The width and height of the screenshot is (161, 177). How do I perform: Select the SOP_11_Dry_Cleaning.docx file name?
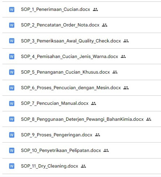click(50, 166)
